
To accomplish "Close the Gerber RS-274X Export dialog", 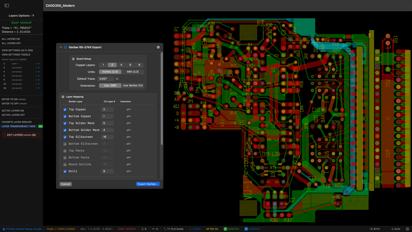I will pos(158,47).
